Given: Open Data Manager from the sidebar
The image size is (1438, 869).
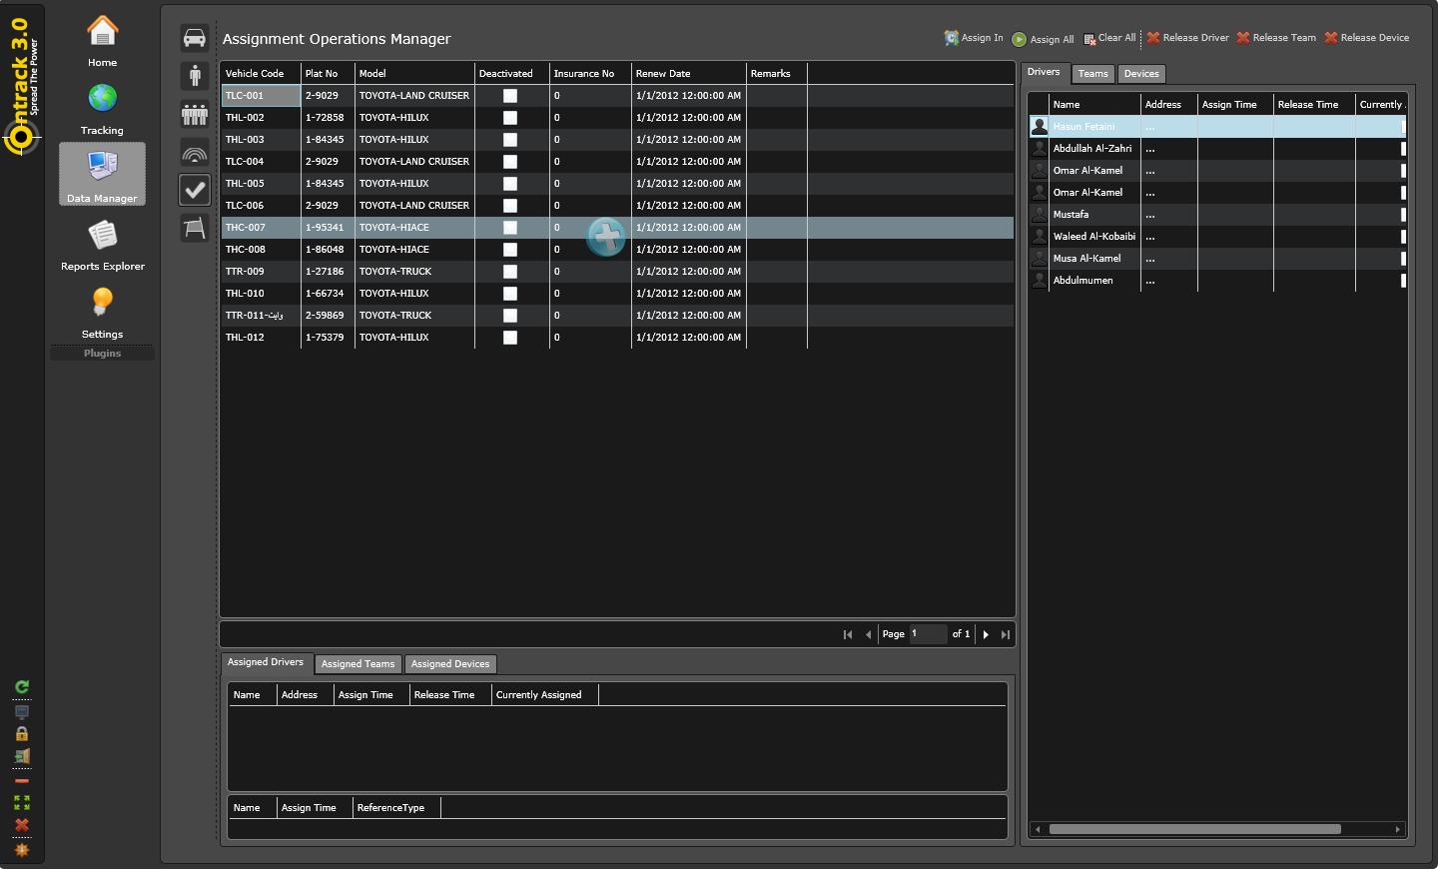Looking at the screenshot, I should click(x=101, y=174).
